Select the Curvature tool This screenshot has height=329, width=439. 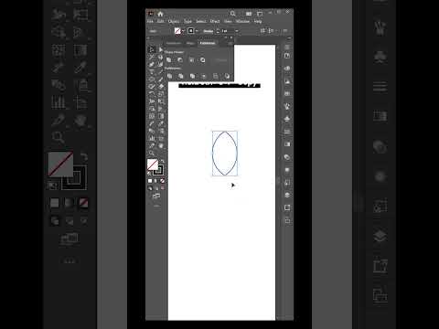(x=161, y=64)
